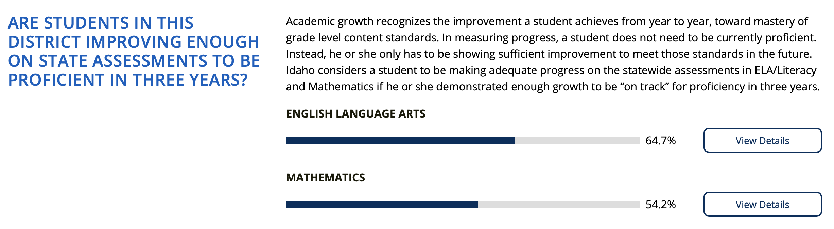Click the ENGLISH LANGUAGE ARTS section heading

(355, 113)
